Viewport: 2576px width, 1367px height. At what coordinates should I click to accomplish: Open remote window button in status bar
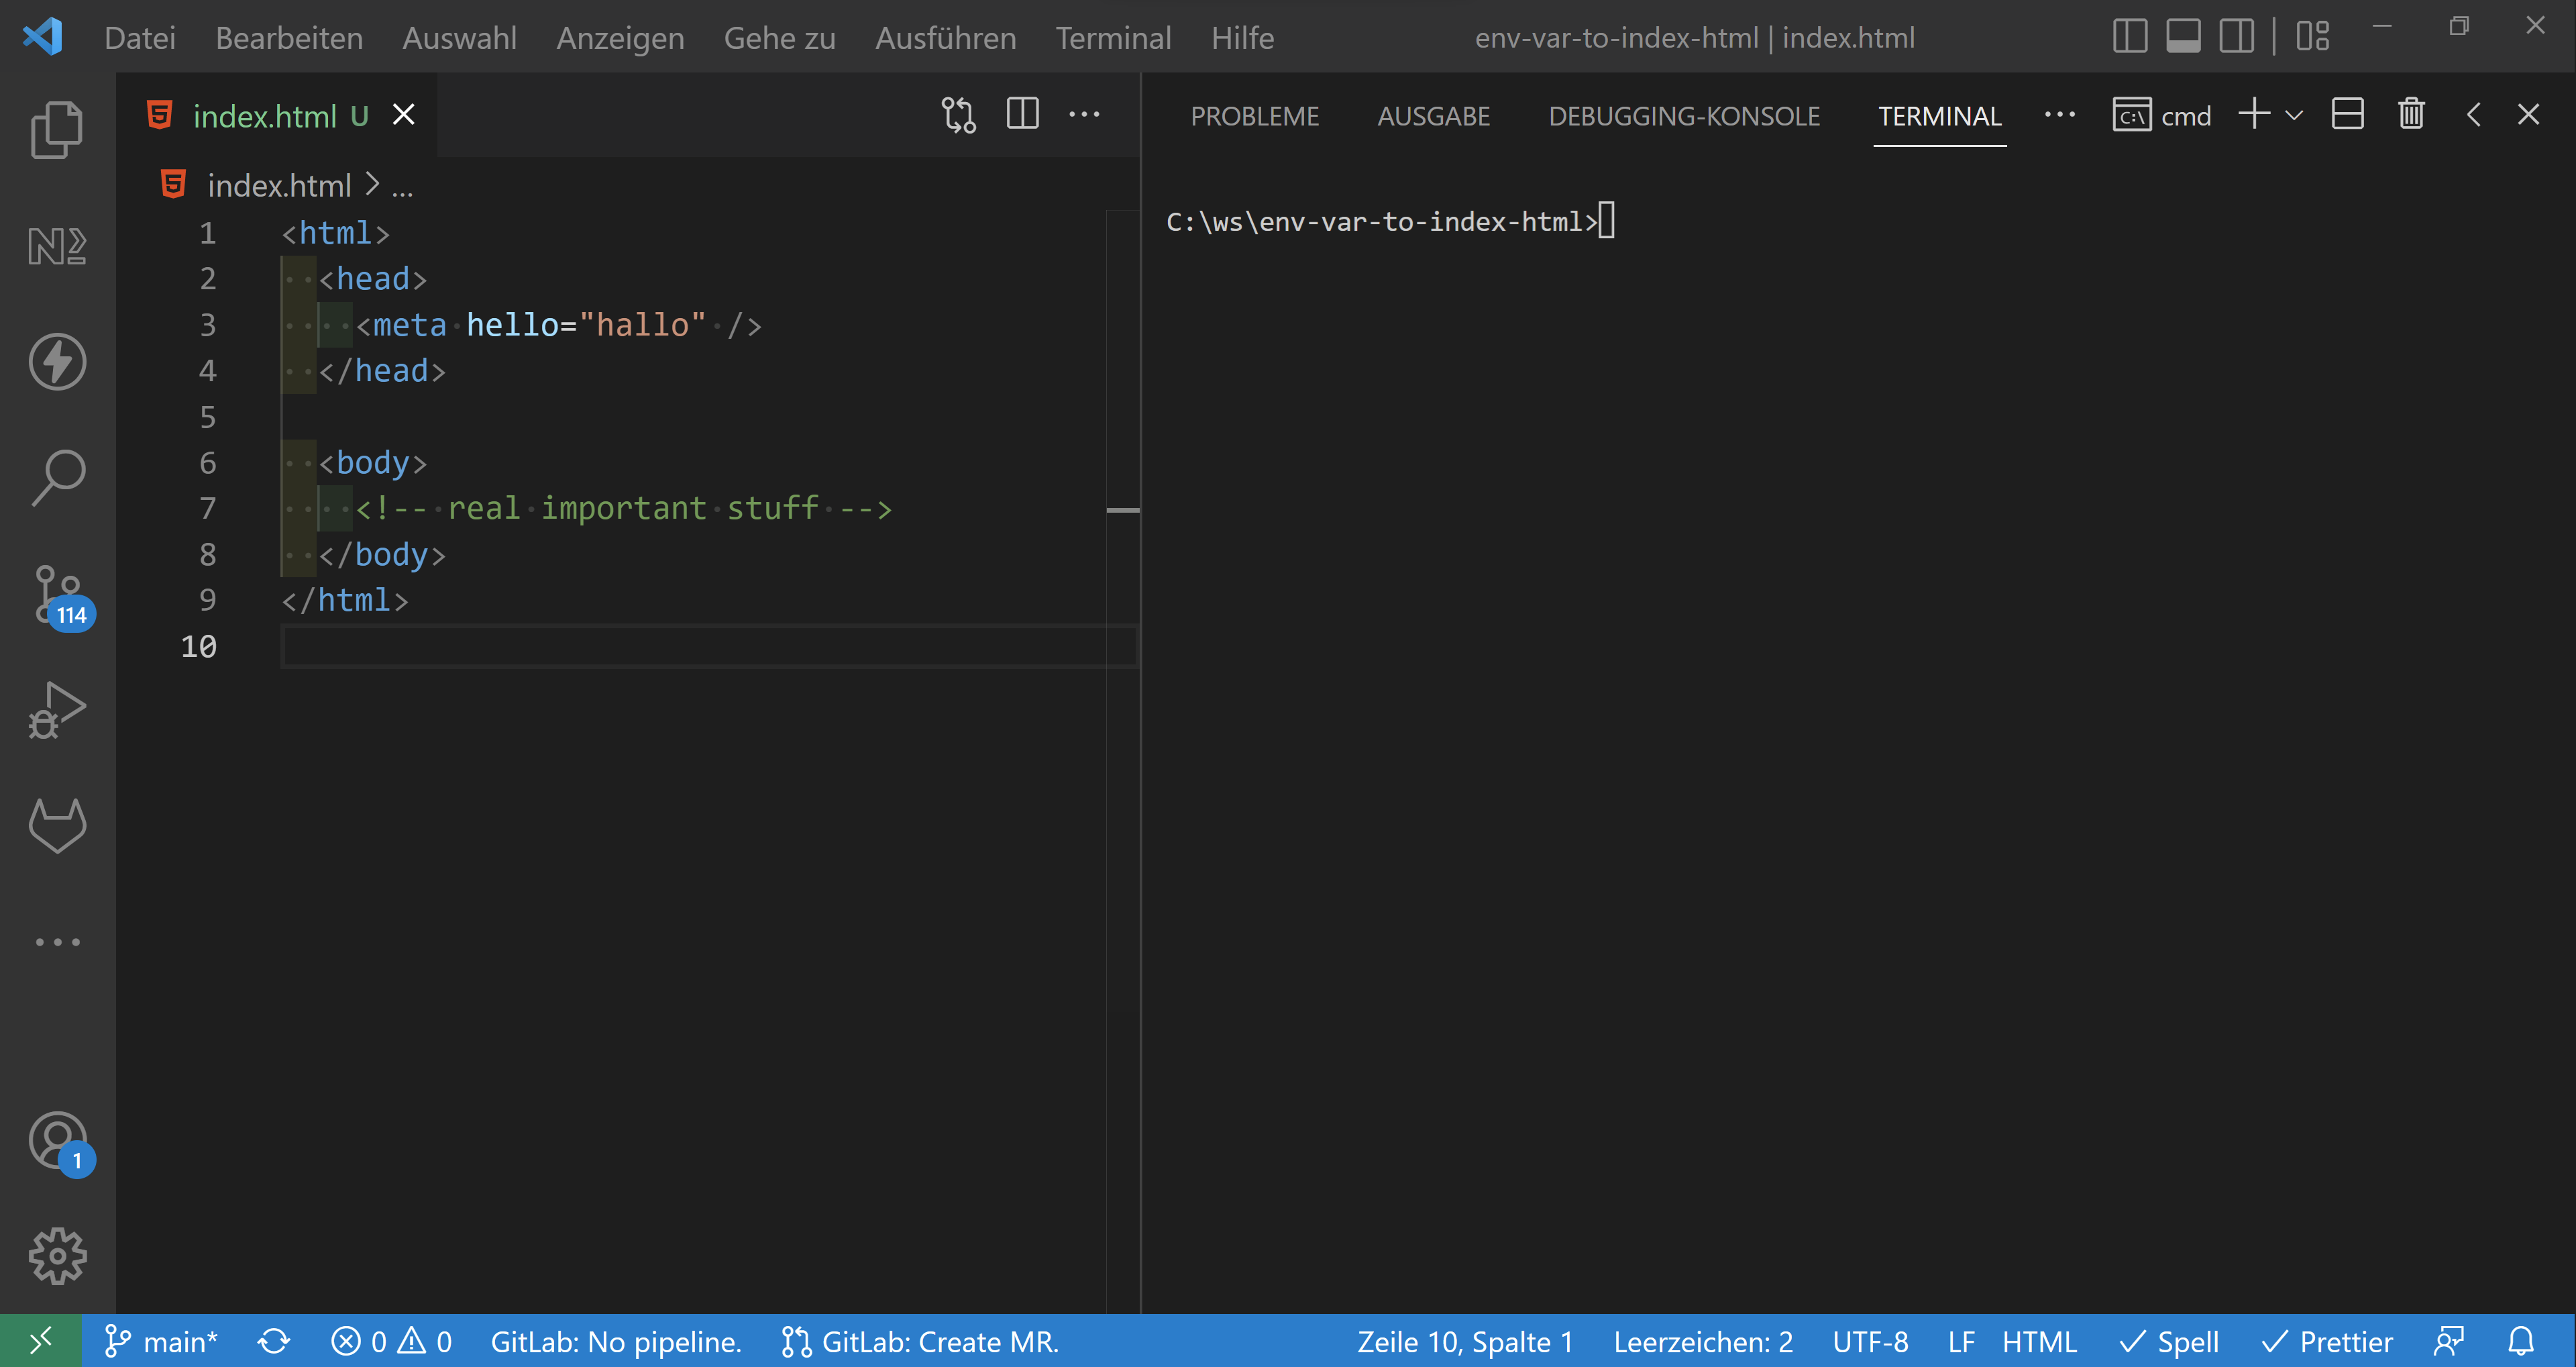click(x=41, y=1341)
